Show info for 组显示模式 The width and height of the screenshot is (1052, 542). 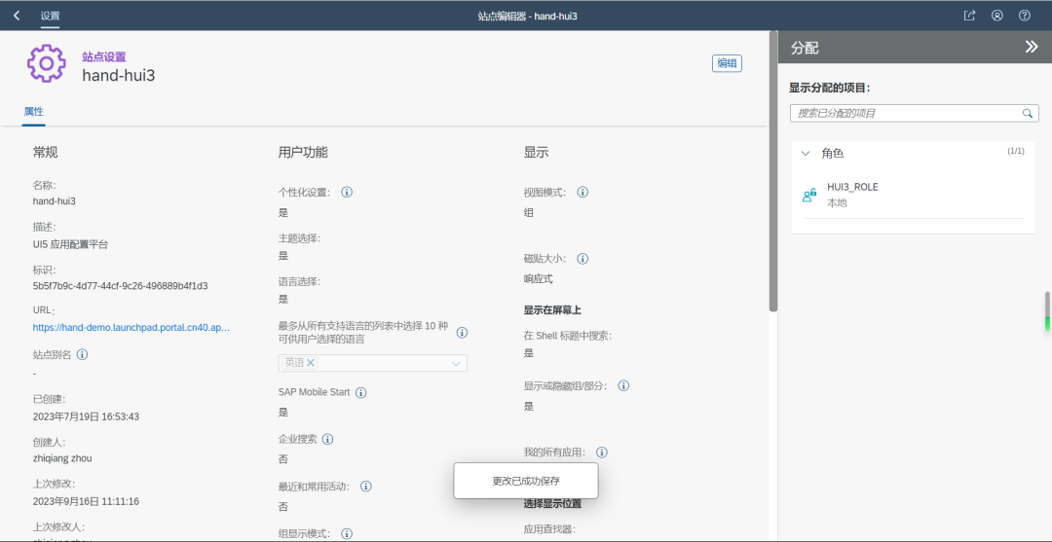[347, 534]
